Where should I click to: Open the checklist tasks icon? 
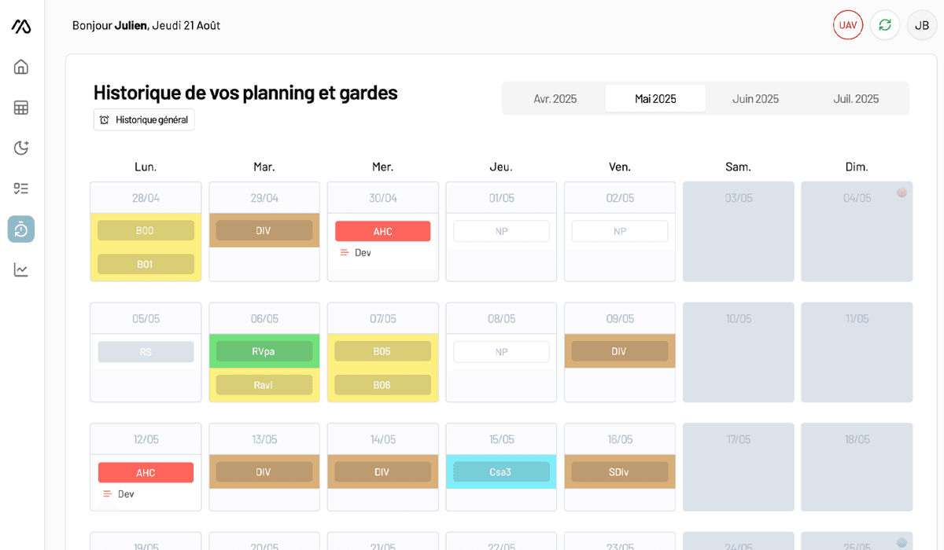point(21,189)
